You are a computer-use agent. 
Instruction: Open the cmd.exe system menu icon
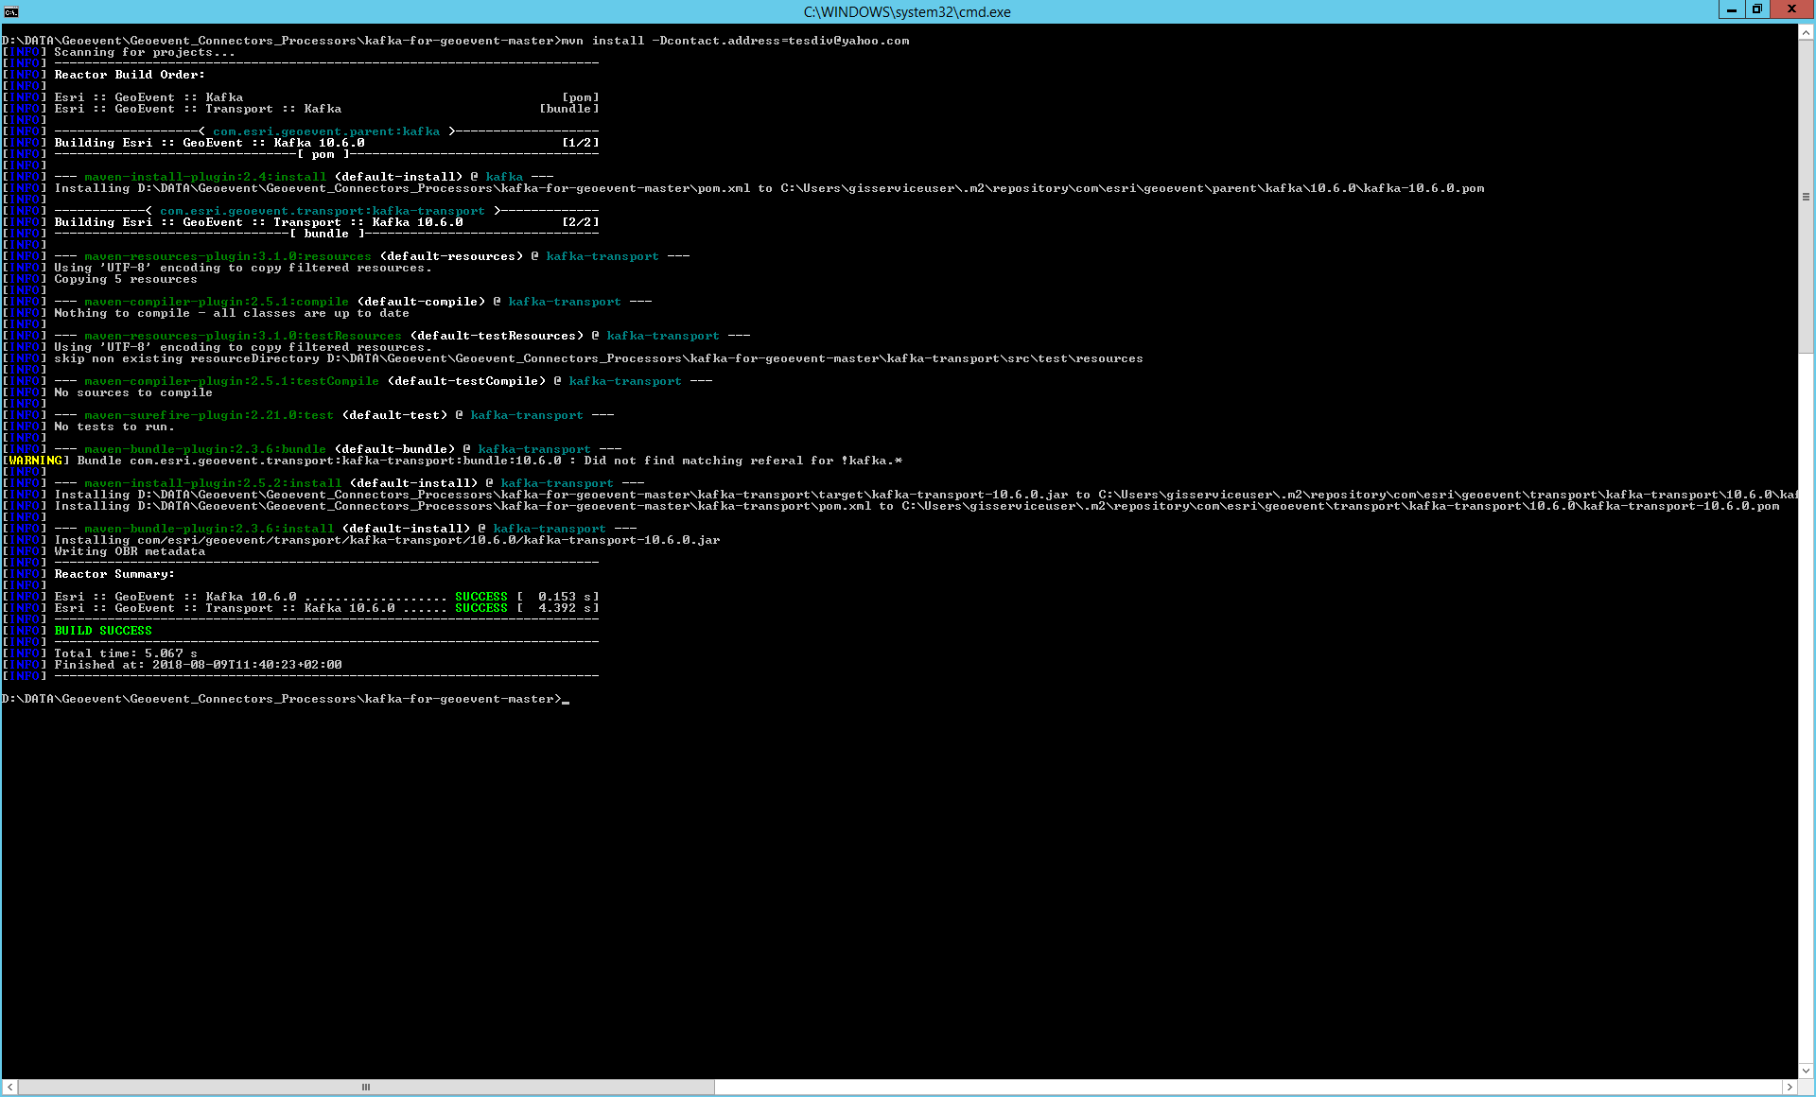pyautogui.click(x=11, y=11)
